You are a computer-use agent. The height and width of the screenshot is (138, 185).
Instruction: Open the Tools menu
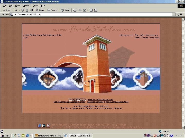click(x=35, y=6)
